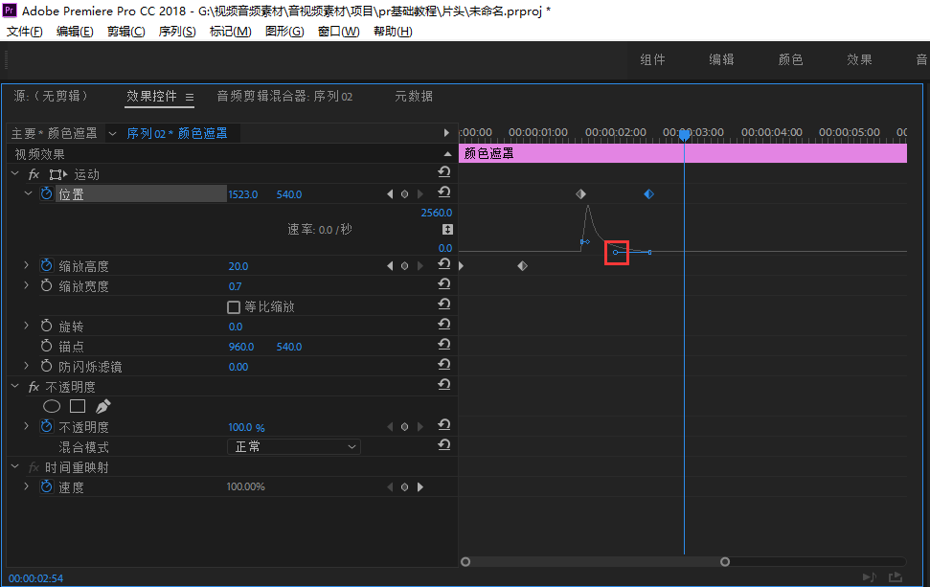Reset the 锚点 parameter
Viewport: 930px width, 587px height.
click(x=444, y=345)
